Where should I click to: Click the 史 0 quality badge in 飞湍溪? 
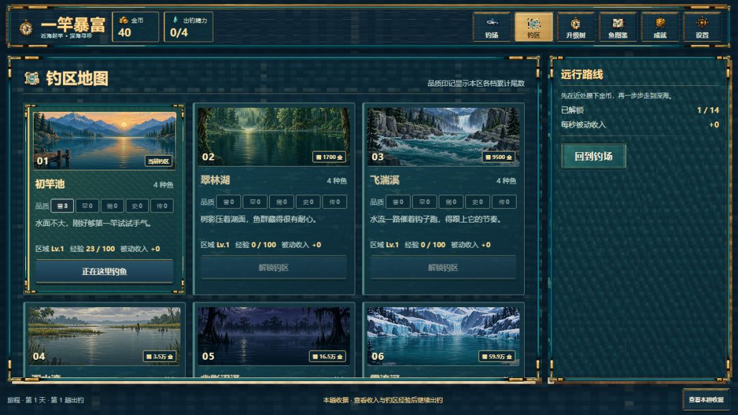pyautogui.click(x=478, y=201)
